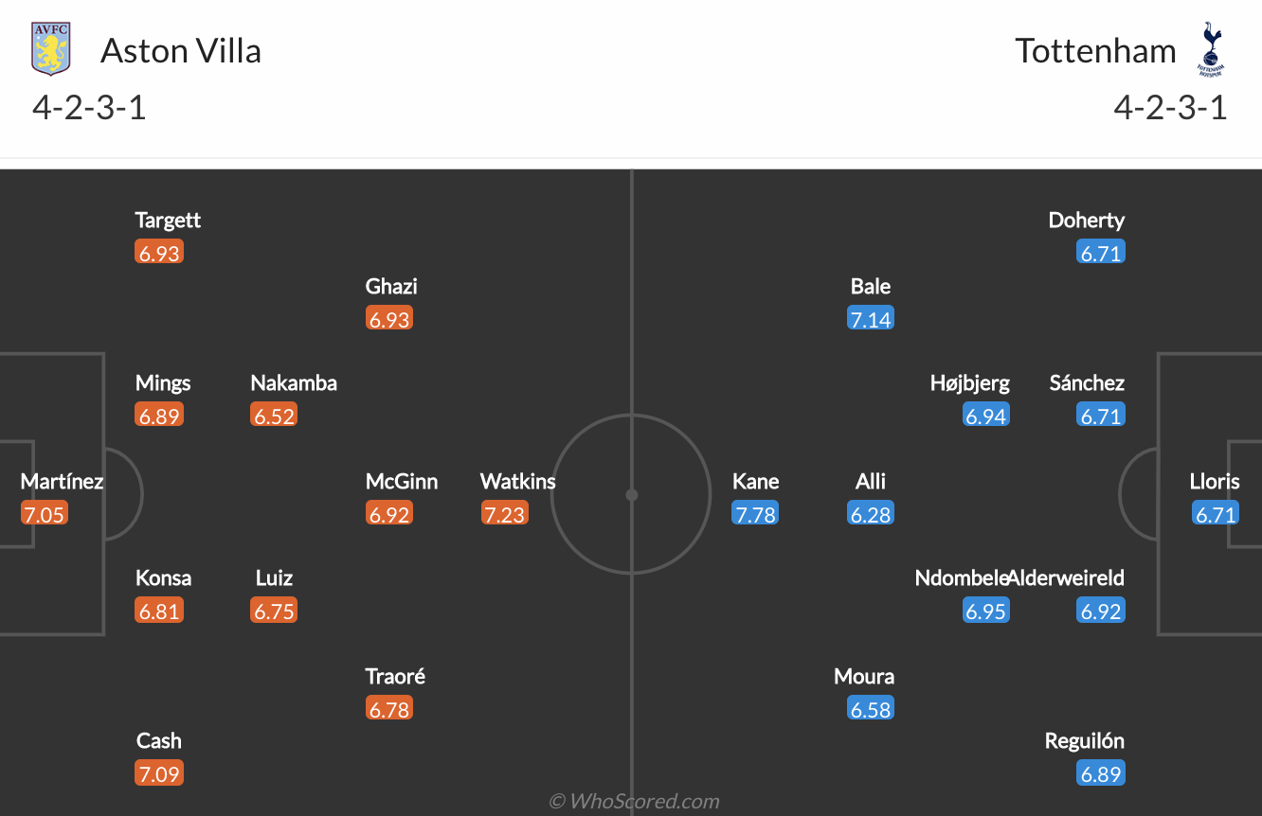
Task: Open the WhoScored.com watermark link
Action: pyautogui.click(x=634, y=801)
